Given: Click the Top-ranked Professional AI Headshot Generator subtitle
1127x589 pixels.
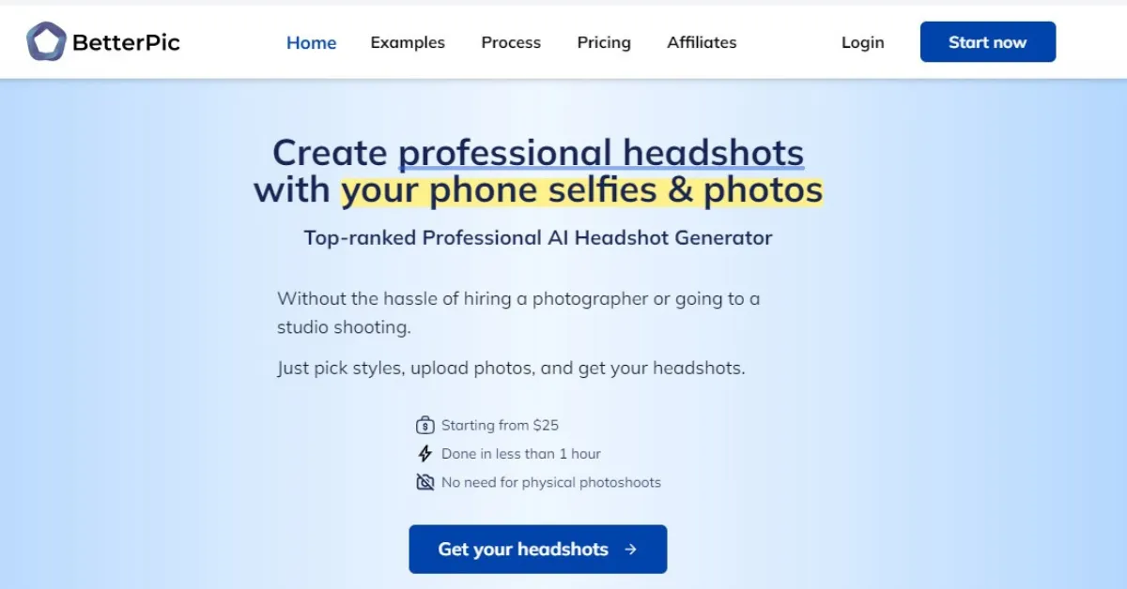Looking at the screenshot, I should click(538, 237).
